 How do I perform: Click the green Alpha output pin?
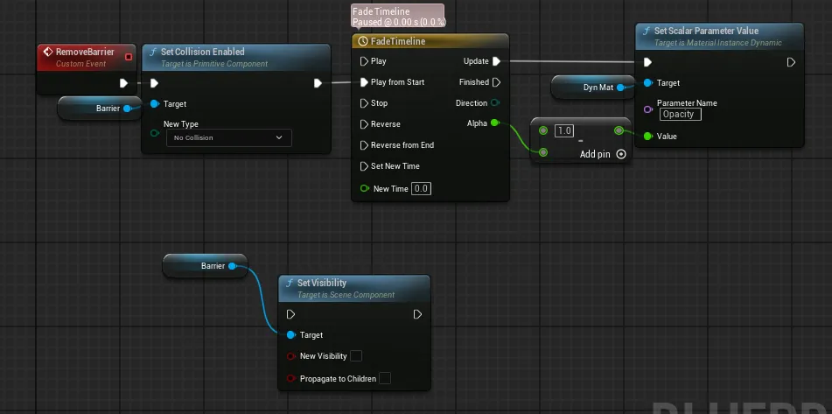[494, 123]
